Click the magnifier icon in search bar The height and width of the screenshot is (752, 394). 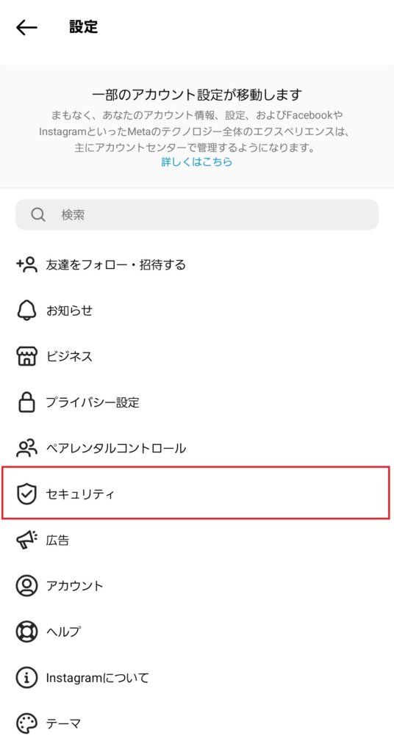tap(38, 214)
